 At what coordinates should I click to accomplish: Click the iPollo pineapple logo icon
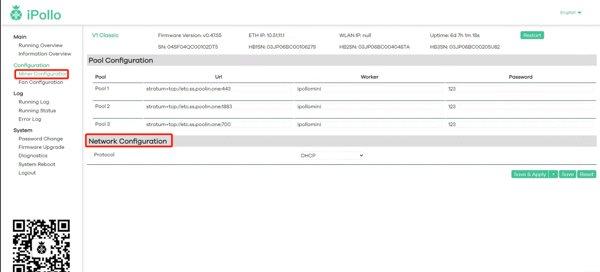[16, 13]
